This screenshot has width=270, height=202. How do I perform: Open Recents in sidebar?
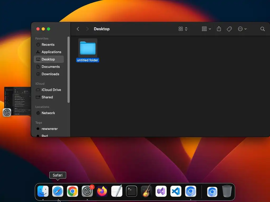pyautogui.click(x=49, y=44)
